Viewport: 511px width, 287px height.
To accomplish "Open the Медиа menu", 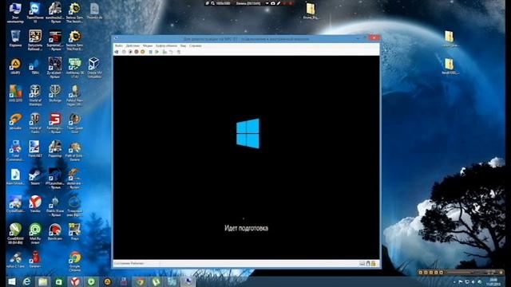I will point(148,46).
